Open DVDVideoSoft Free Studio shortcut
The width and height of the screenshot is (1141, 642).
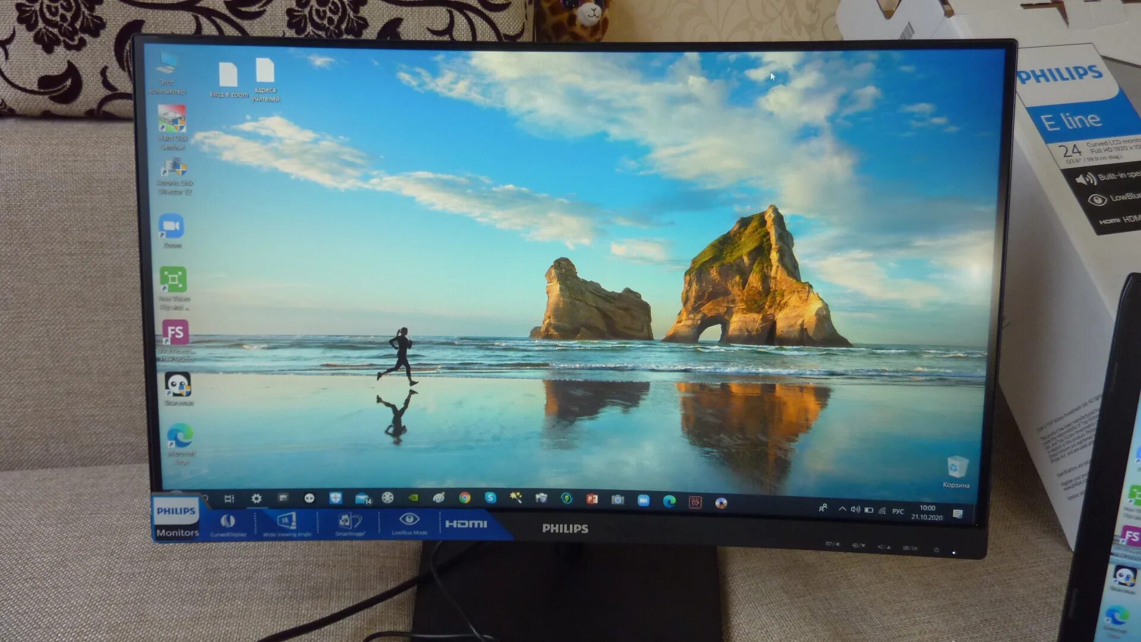tap(175, 333)
